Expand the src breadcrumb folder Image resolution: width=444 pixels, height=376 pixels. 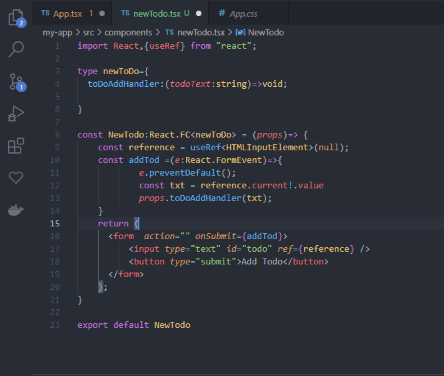click(x=89, y=32)
